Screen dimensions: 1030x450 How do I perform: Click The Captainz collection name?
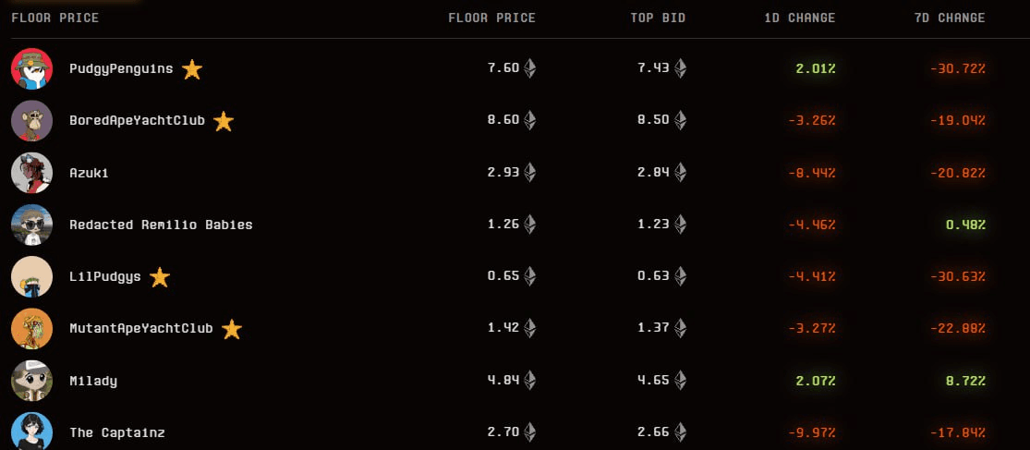pyautogui.click(x=117, y=432)
